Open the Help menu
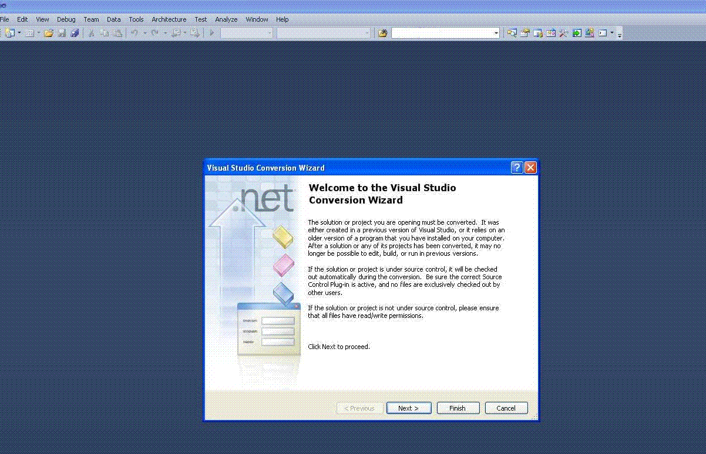 [x=283, y=19]
